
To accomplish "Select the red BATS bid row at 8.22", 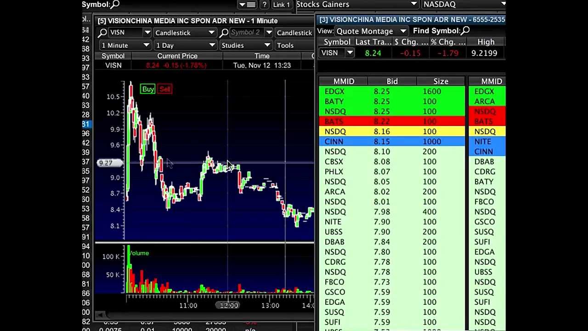I will point(392,121).
